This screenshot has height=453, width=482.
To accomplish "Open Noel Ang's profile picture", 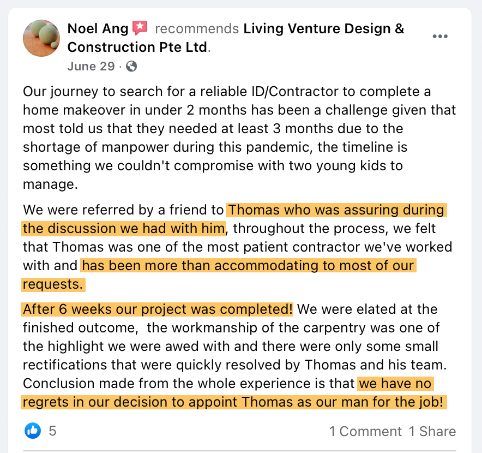I will click(x=41, y=38).
